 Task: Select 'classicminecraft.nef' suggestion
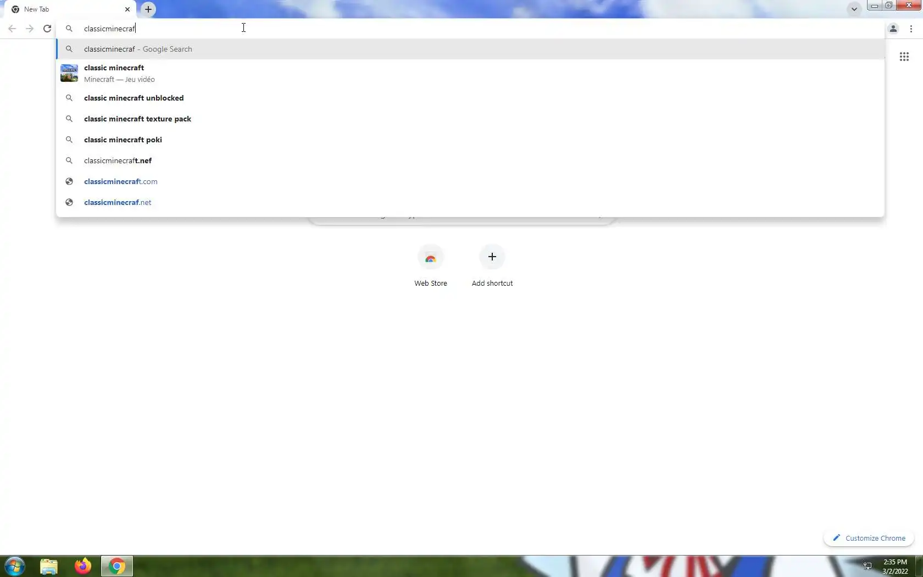point(470,160)
